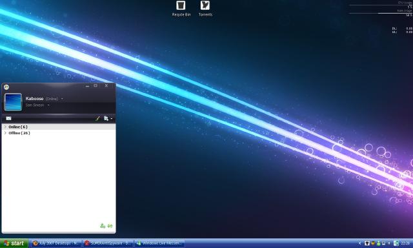This screenshot has width=413, height=248.
Task: Open the Torrents desktop shortcut
Action: tap(205, 8)
